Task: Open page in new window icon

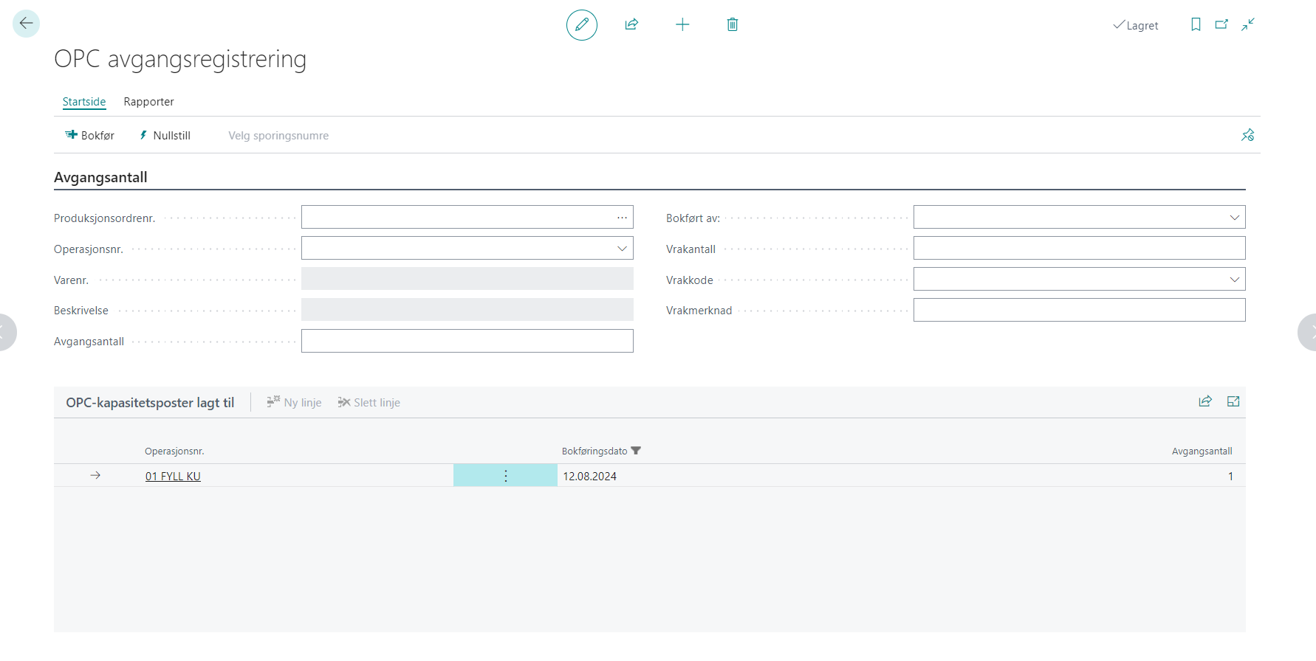Action: click(1221, 25)
